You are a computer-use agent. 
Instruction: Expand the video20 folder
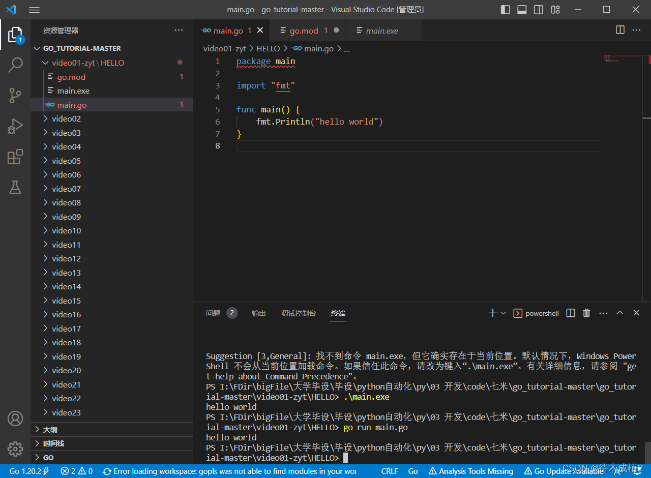pos(112,370)
